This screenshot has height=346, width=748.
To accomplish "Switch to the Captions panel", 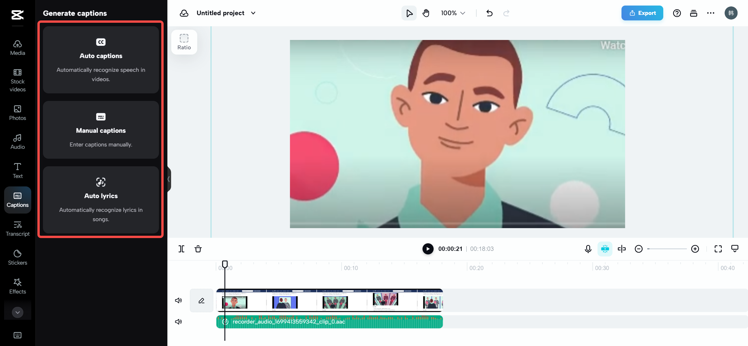I will (18, 200).
